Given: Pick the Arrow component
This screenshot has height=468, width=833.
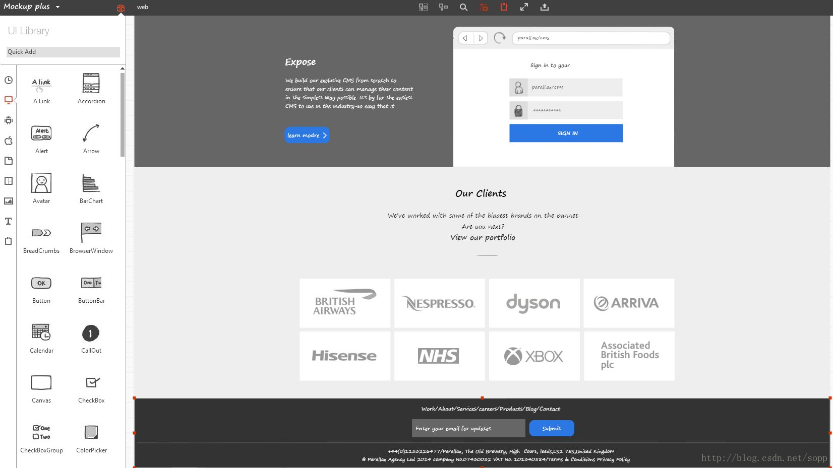Looking at the screenshot, I should tap(91, 139).
